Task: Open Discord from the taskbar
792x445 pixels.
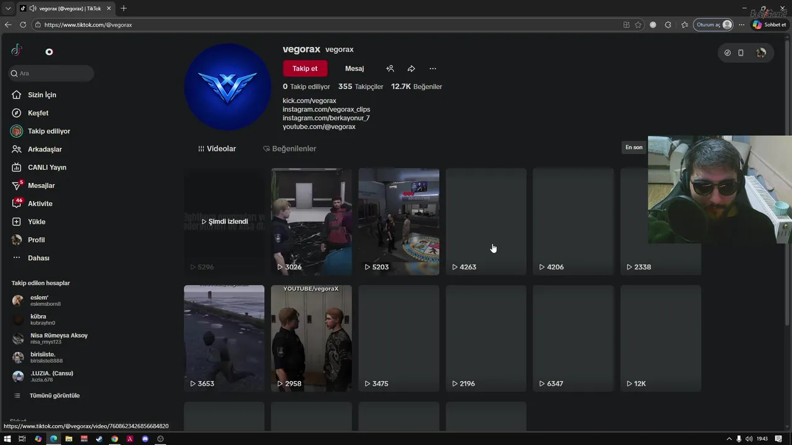Action: tap(145, 439)
